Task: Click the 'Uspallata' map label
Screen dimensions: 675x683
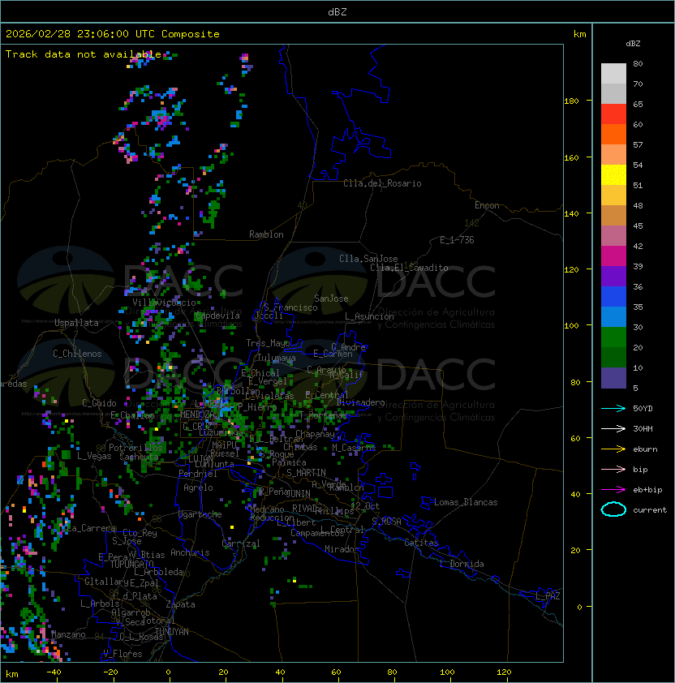Action: coord(76,323)
